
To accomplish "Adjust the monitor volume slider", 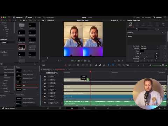I will click(156, 65).
